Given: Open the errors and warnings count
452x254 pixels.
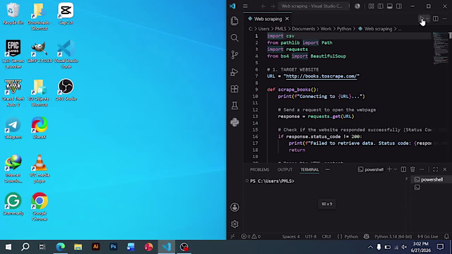Looking at the screenshot, I should click(251, 237).
